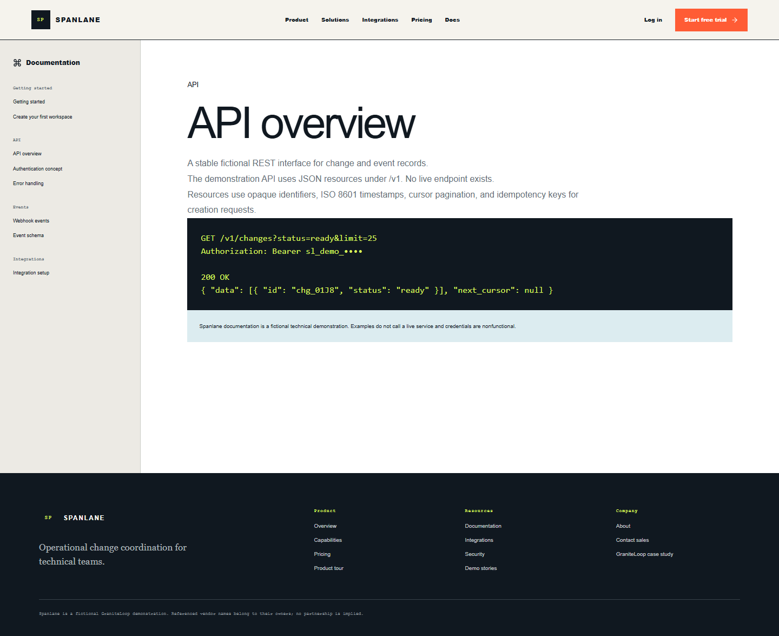Click the API overview page heading
This screenshot has height=636, width=779.
tap(301, 123)
